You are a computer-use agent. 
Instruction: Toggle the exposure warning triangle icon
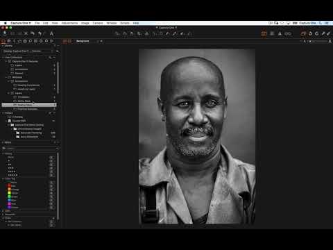(280, 34)
